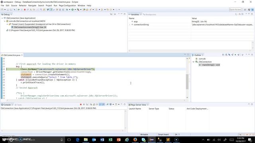Collapse DbConnection class in Outline
Screen dimensions: 255x143
pyautogui.click(x=194, y=62)
